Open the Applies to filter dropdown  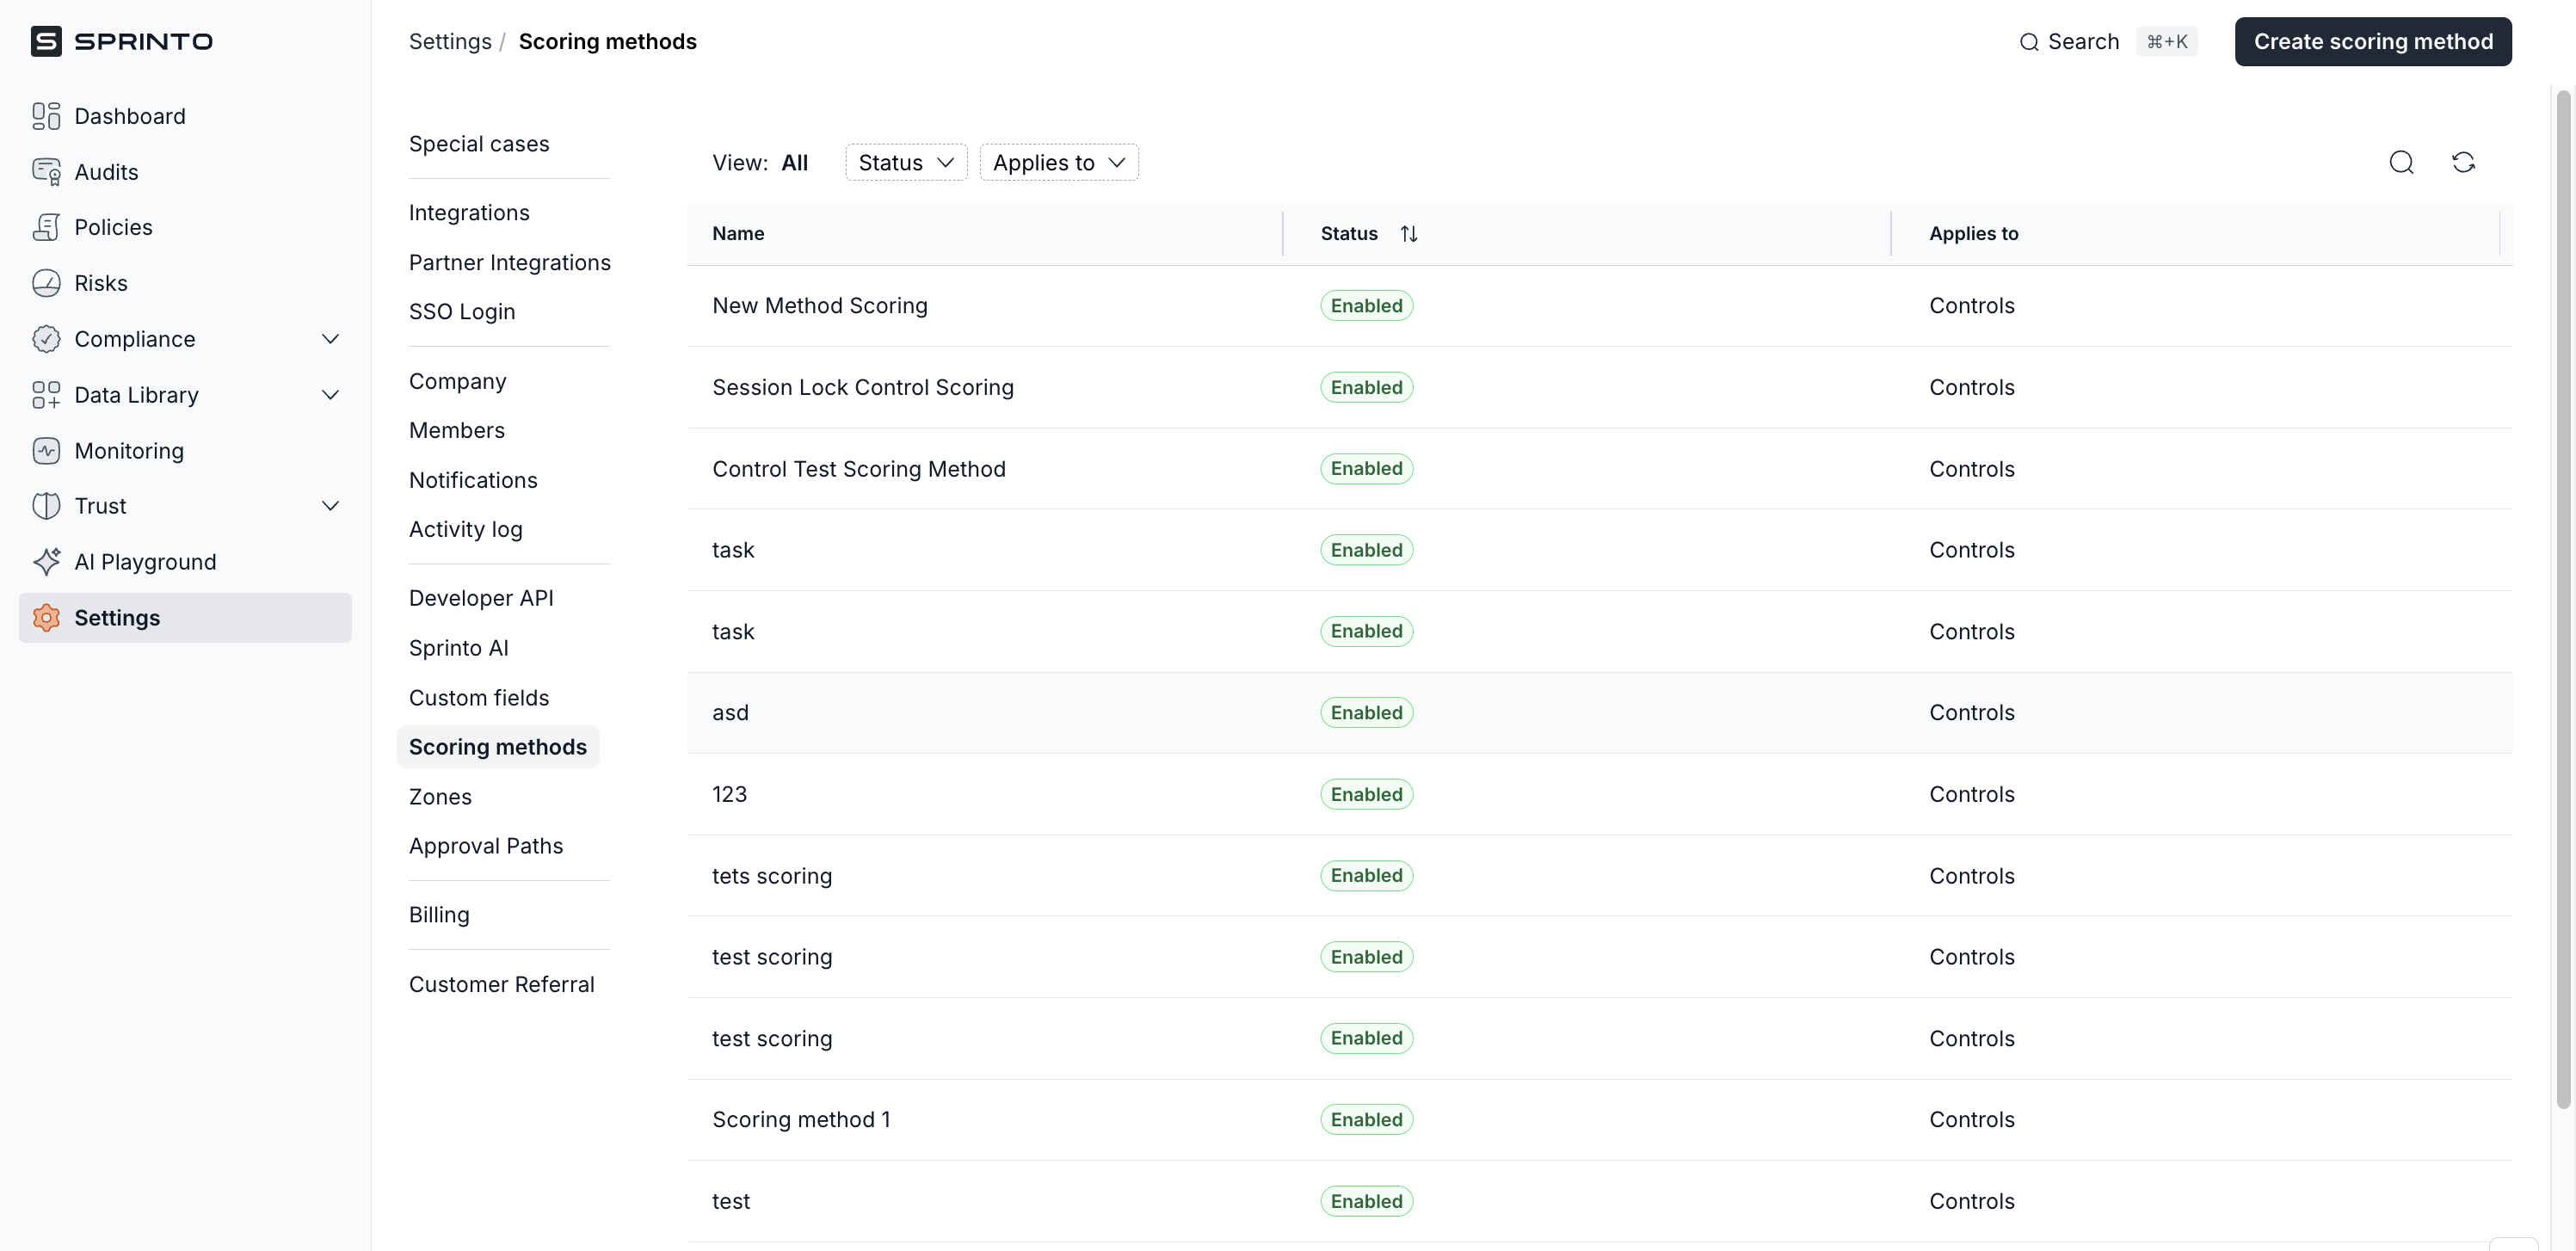tap(1058, 162)
